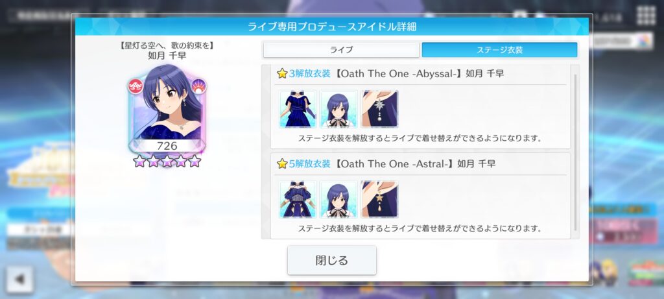Image resolution: width=664 pixels, height=299 pixels.
Task: Click the 3解放衣装 Oath The One -Abyssal- heading
Action: 390,74
